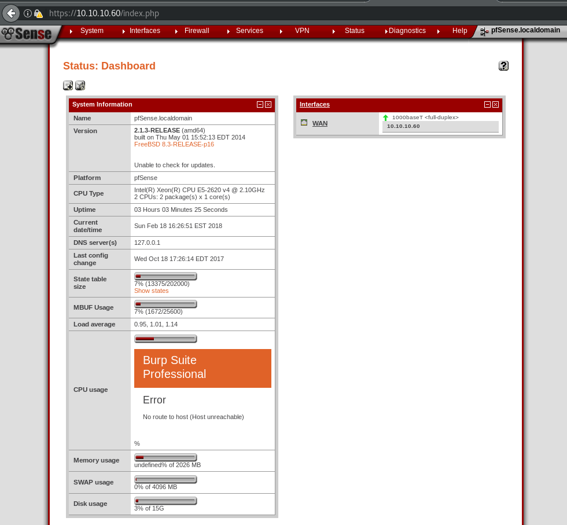Click the uptime value 03 Hours 03 Minutes
567x525 pixels.
pos(181,210)
